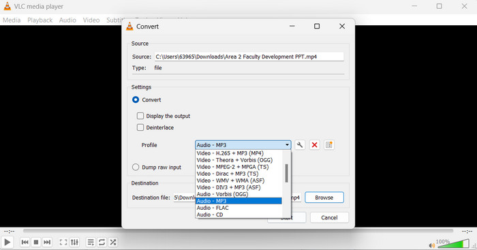Viewport: 477px width, 250px height.
Task: Toggle fullscreen mode in VLC
Action: pos(63,242)
